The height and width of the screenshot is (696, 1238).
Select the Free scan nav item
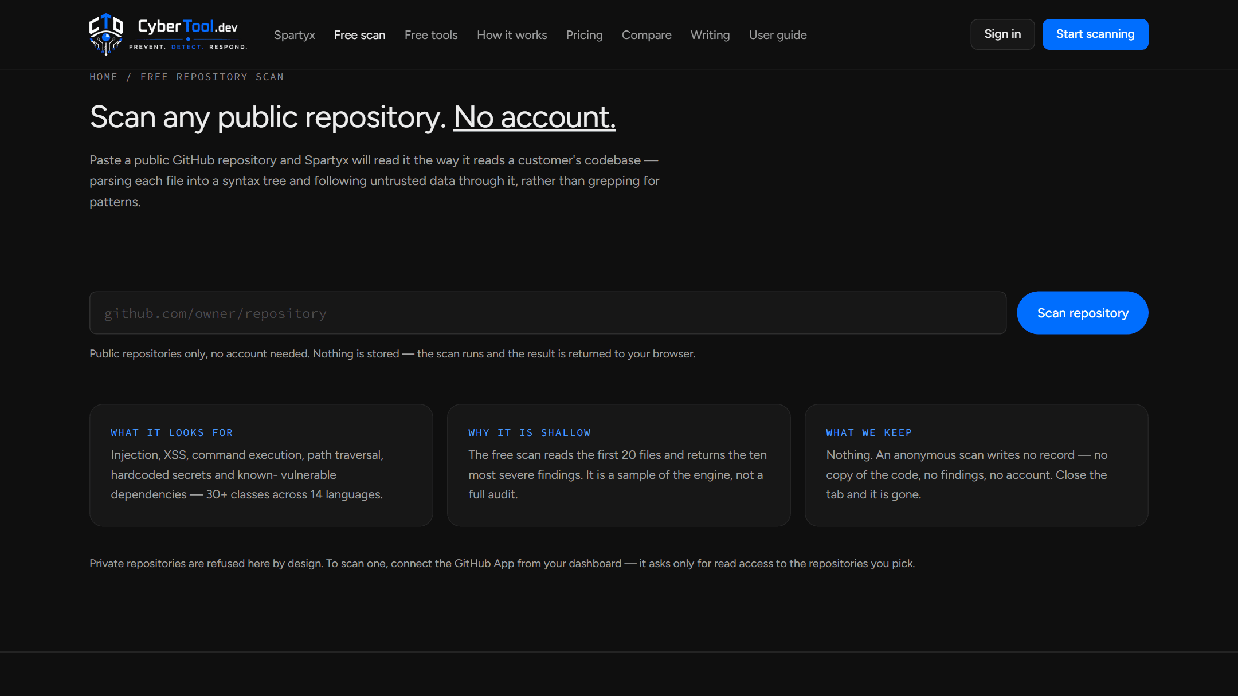coord(359,35)
